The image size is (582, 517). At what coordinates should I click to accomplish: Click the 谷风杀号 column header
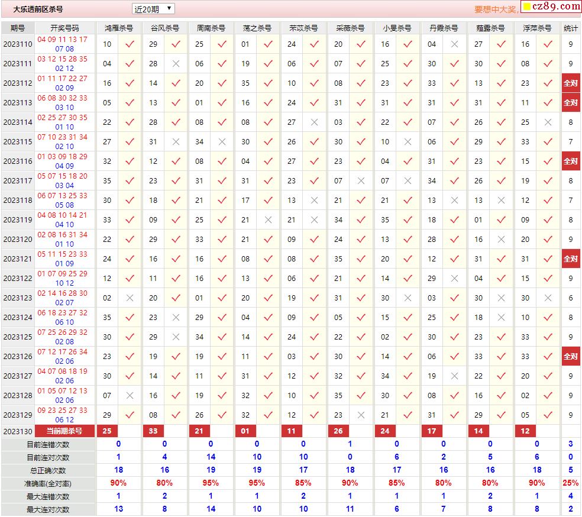click(x=165, y=28)
